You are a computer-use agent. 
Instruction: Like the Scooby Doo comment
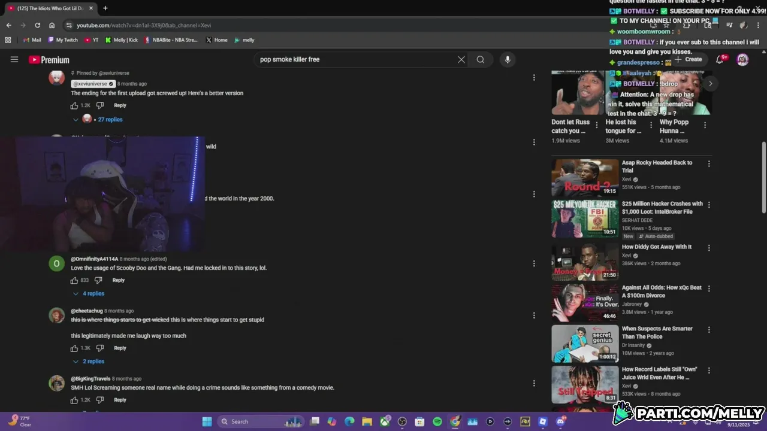pos(74,280)
